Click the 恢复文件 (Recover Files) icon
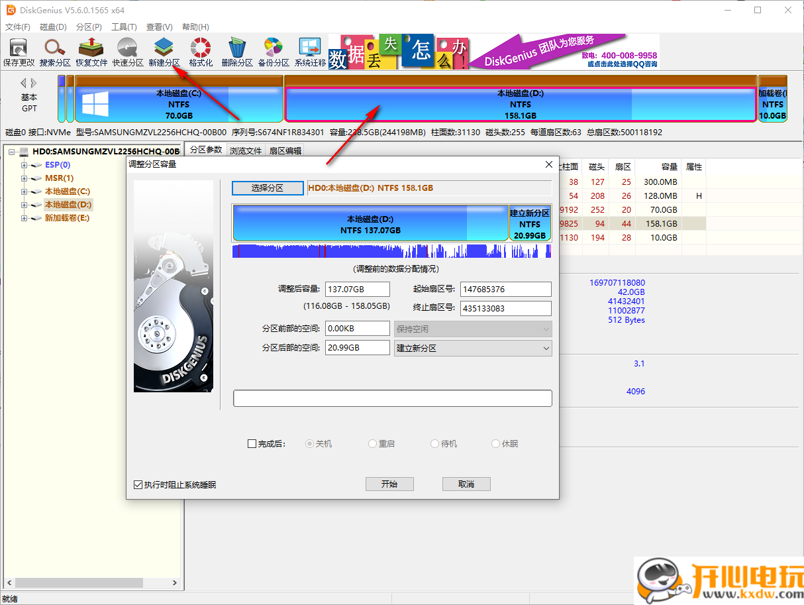Image resolution: width=804 pixels, height=605 pixels. [x=90, y=51]
